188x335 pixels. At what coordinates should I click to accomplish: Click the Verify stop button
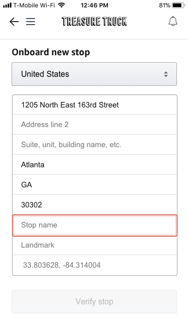[94, 302]
